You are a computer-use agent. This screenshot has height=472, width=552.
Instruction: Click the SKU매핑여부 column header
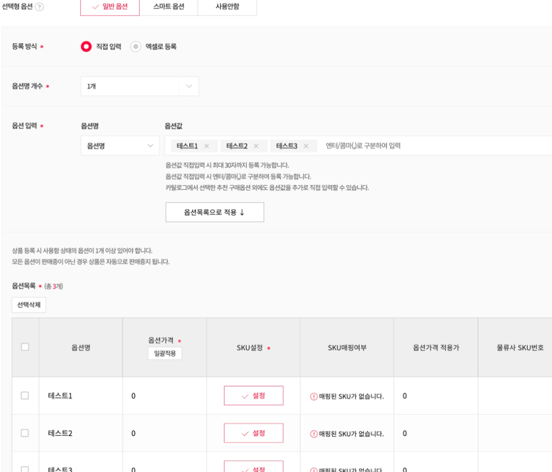(347, 348)
